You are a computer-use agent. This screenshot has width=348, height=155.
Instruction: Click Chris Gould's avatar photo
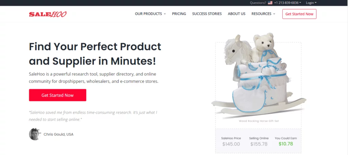click(35, 134)
